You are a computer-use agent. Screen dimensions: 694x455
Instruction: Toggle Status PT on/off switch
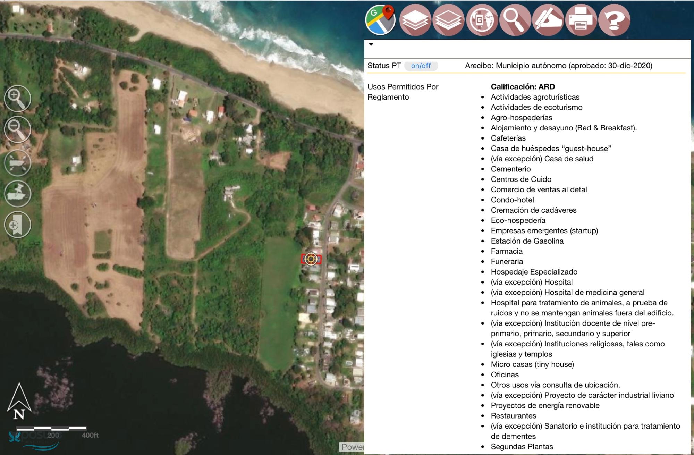click(x=421, y=66)
